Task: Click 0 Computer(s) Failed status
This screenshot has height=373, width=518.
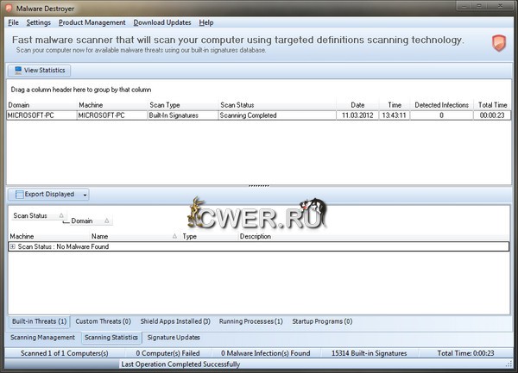Action: pyautogui.click(x=167, y=353)
